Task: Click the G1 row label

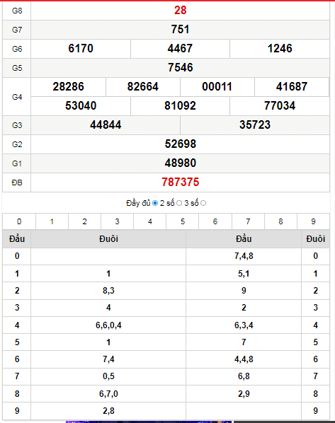Action: [x=17, y=163]
